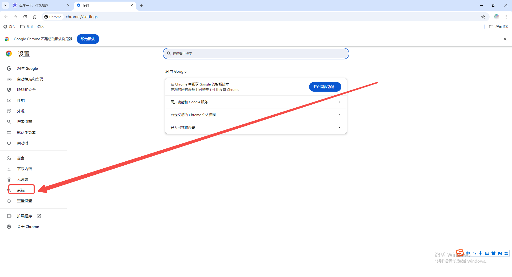
Task: Click the Chrome site info chip
Action: 53,17
